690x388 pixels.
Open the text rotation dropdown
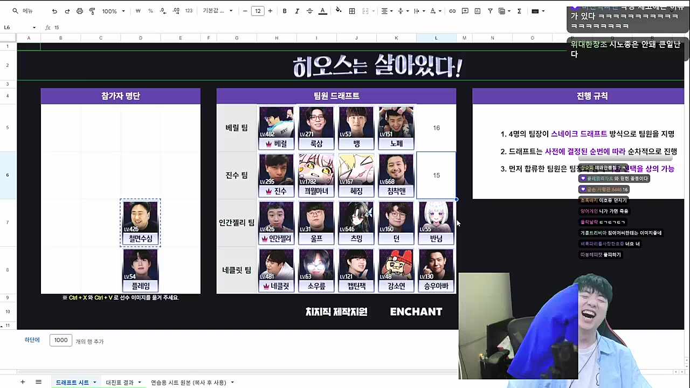point(435,11)
